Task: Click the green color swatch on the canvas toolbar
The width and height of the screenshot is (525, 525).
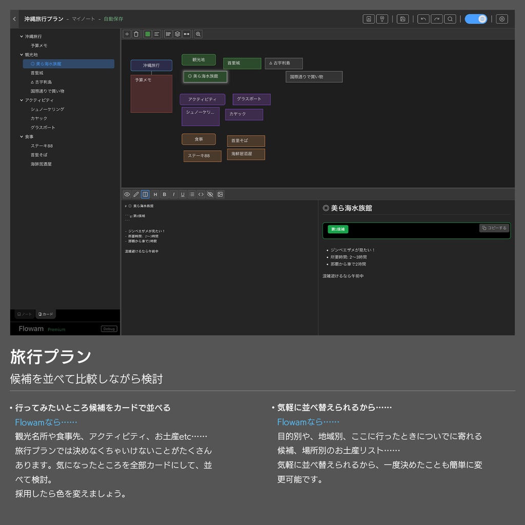Action: (148, 34)
